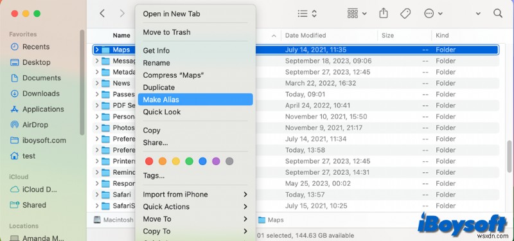Screen dimensions: 514x241
Task: Apply the orange tag color
Action: coord(163,161)
